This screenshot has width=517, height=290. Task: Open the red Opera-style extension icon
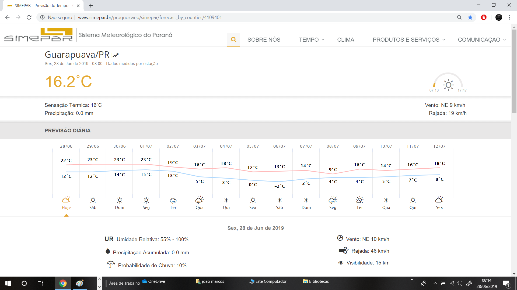point(484,17)
